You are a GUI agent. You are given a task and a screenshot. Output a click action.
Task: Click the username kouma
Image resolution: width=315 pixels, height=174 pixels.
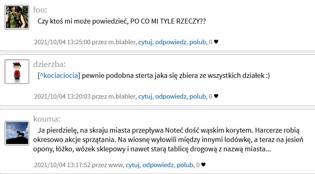tap(47, 119)
